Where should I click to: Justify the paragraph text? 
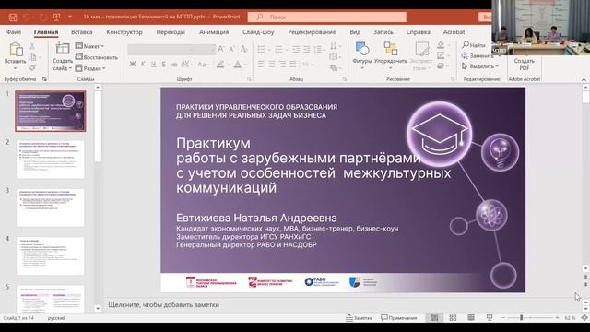tap(293, 65)
